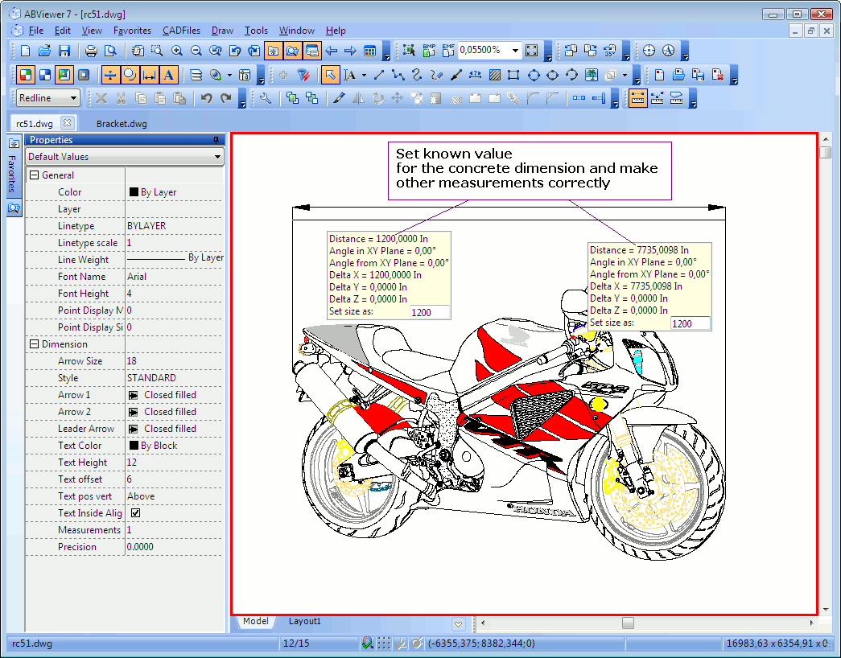841x658 pixels.
Task: Toggle Text Inside Align checkbox
Action: [x=136, y=513]
